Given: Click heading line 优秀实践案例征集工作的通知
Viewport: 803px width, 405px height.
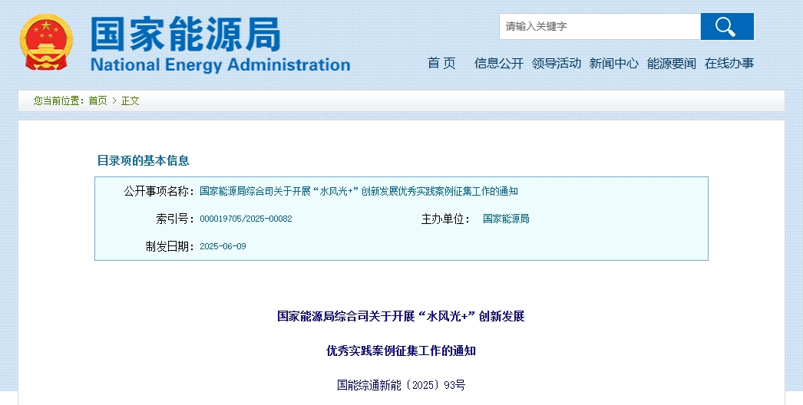Looking at the screenshot, I should (x=401, y=351).
